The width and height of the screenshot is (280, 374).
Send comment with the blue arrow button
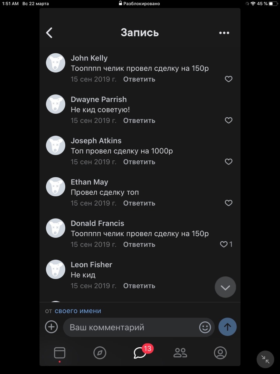click(227, 327)
